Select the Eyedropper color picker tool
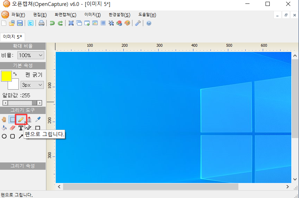299x198 pixels. tap(38, 120)
